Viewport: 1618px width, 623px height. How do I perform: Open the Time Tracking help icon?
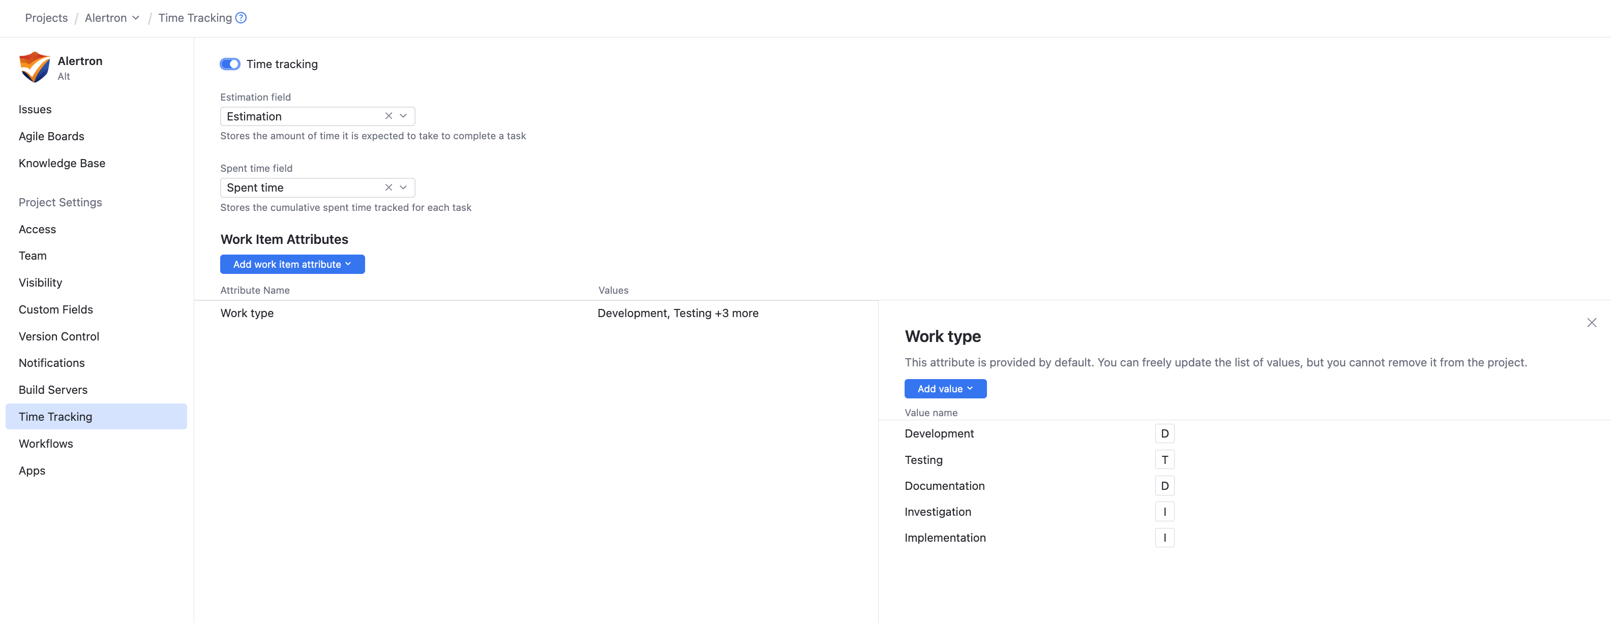click(241, 18)
